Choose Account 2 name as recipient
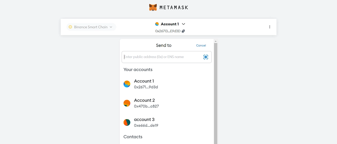The width and height of the screenshot is (337, 144). 144,100
